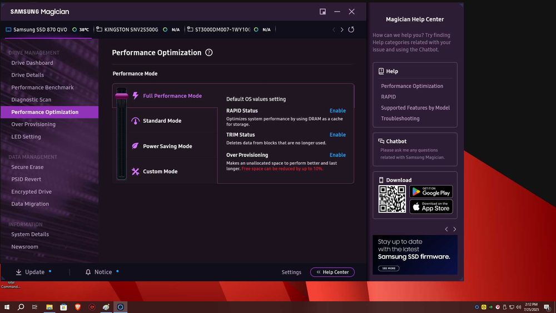Open the Troubleshooting help topic
The image size is (556, 313).
pos(400,118)
